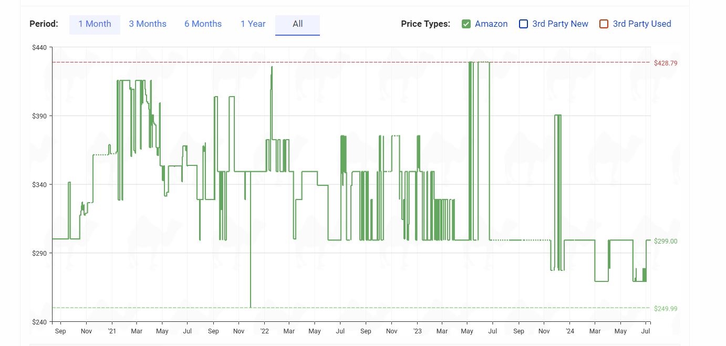Viewport: 726px width, 346px height.
Task: Select the 1 Month period tab
Action: tap(95, 24)
